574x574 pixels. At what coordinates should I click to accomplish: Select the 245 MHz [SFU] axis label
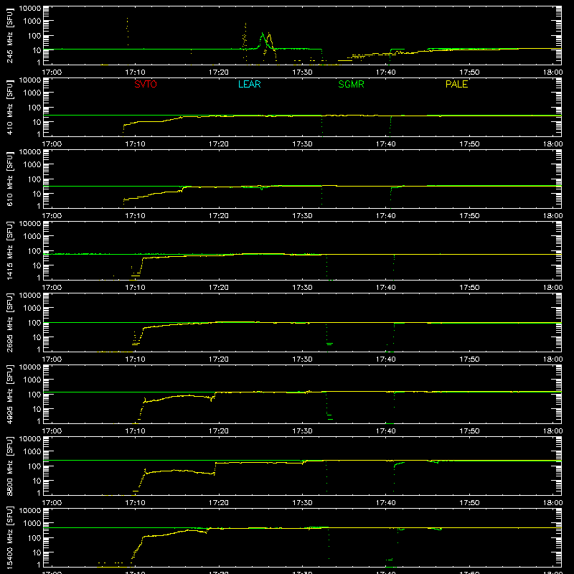(x=10, y=35)
